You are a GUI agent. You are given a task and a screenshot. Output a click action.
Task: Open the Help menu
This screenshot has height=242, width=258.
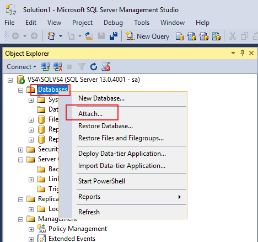(202, 23)
